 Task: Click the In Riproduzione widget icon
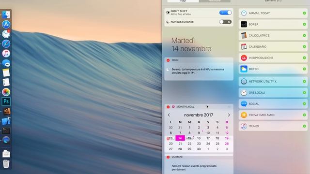pos(244,58)
